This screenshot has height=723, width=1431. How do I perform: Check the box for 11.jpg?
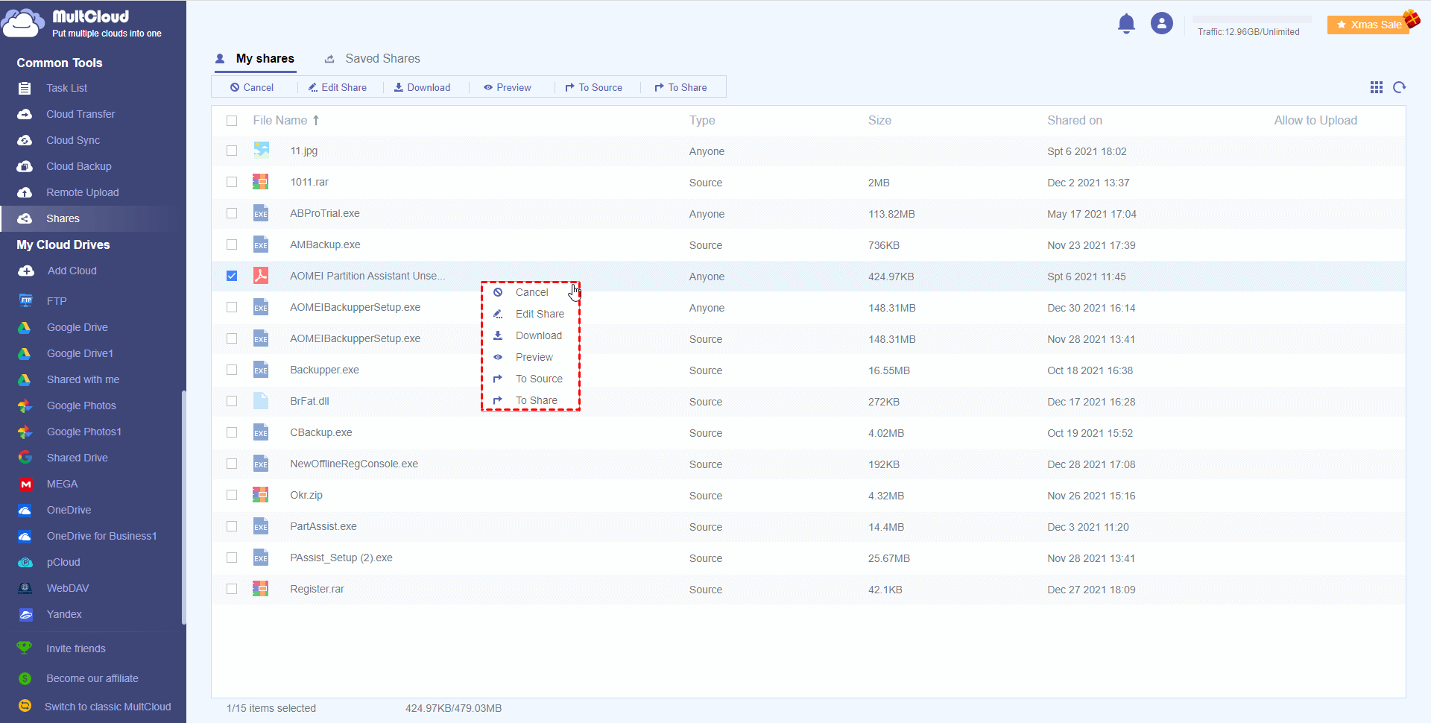pyautogui.click(x=232, y=151)
